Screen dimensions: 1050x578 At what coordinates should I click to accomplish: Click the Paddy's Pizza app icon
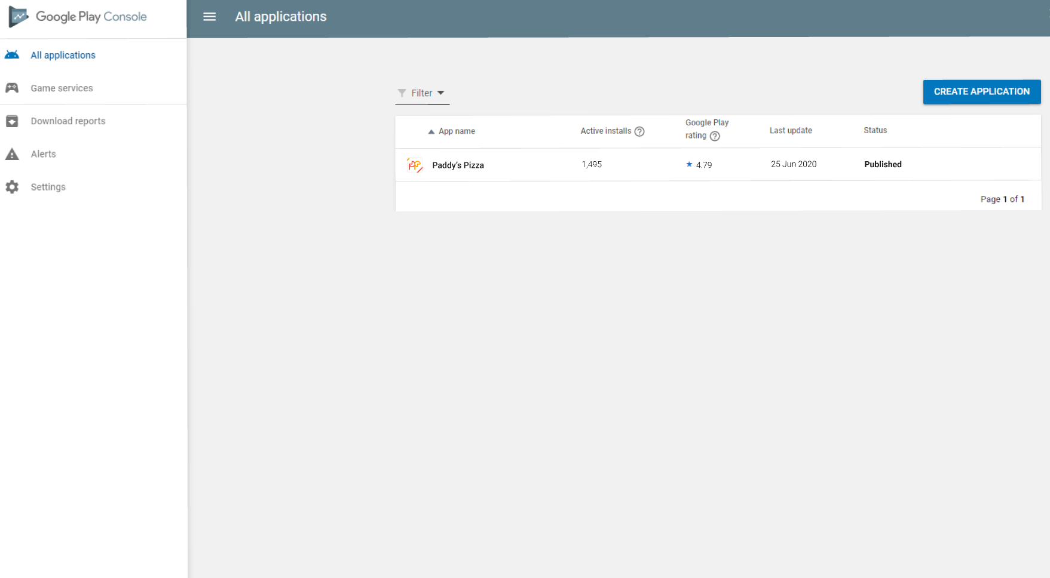pos(414,165)
